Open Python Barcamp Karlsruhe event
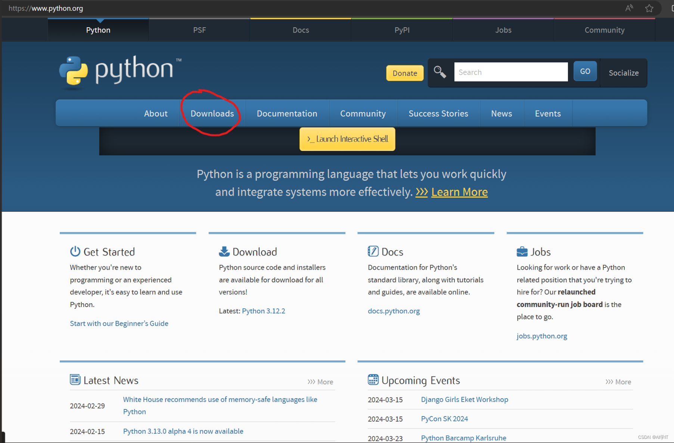This screenshot has height=443, width=674. pos(463,438)
